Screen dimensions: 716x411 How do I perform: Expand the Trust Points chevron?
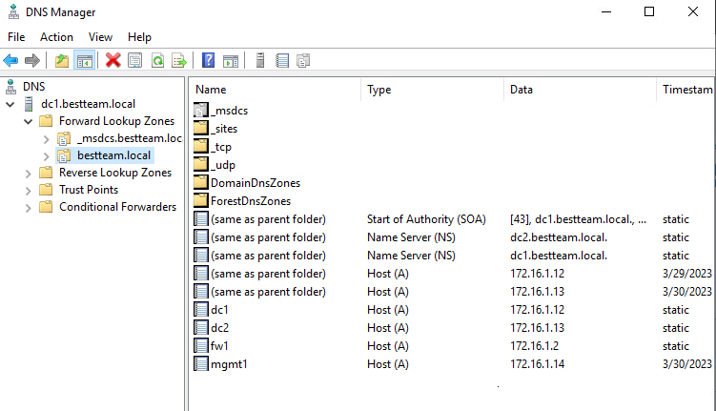(x=29, y=191)
